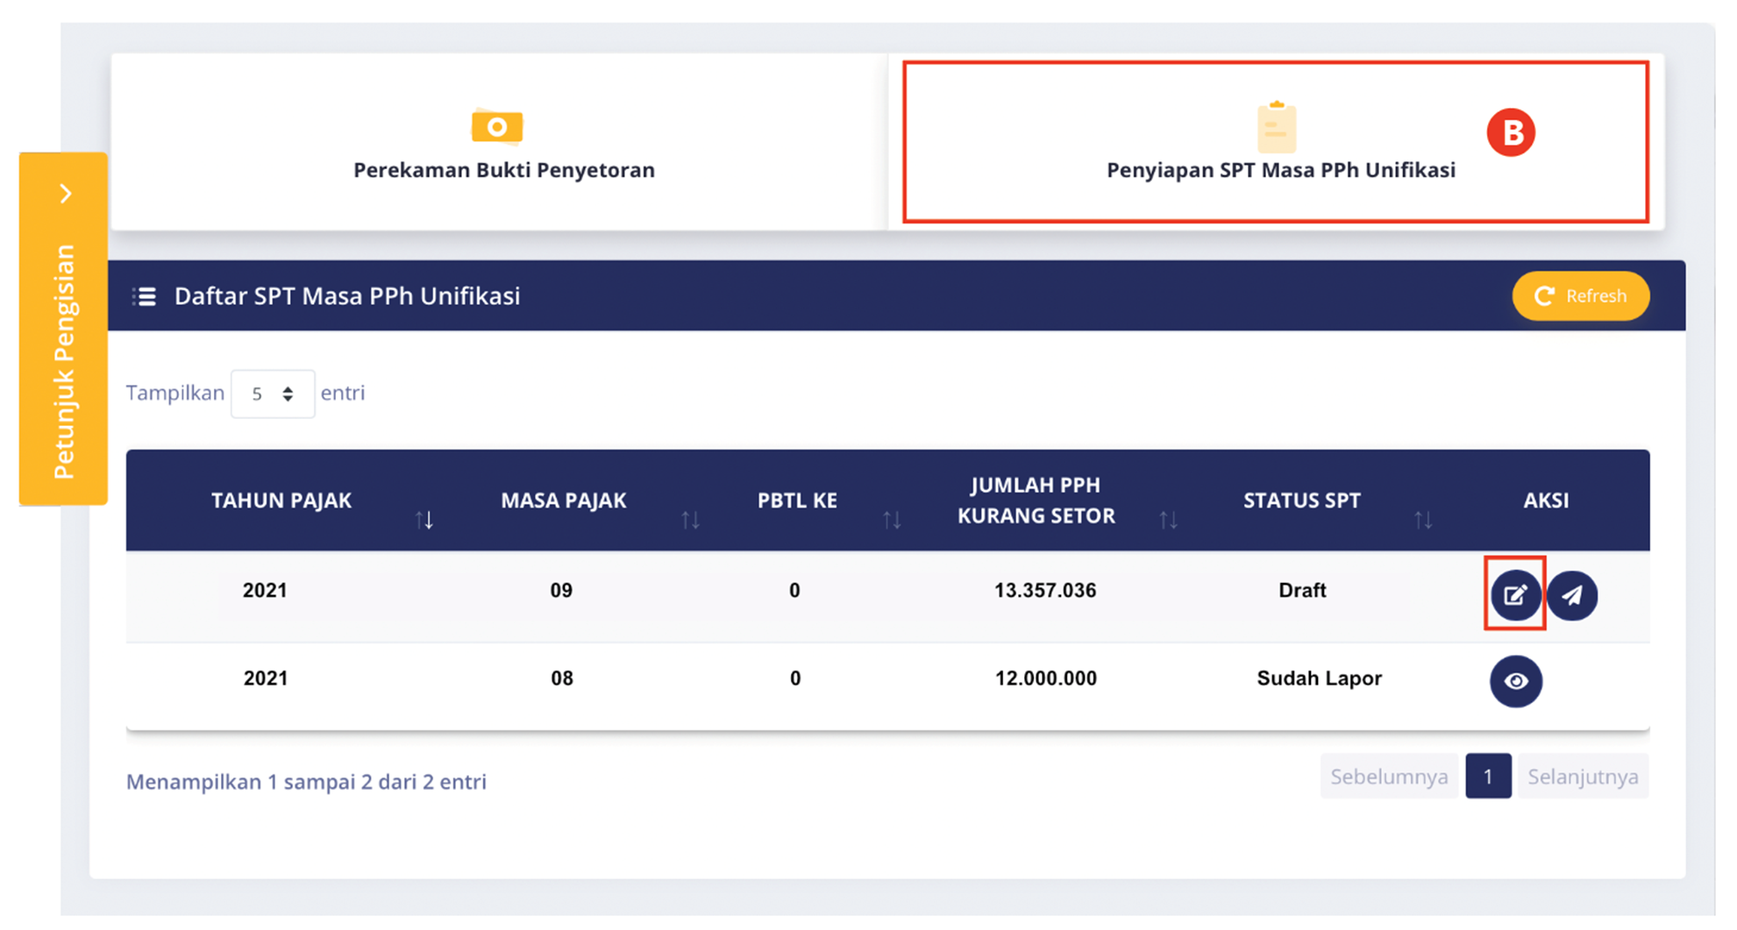Click the camera icon above Perekaman Bukti Penyetoran

tap(497, 125)
